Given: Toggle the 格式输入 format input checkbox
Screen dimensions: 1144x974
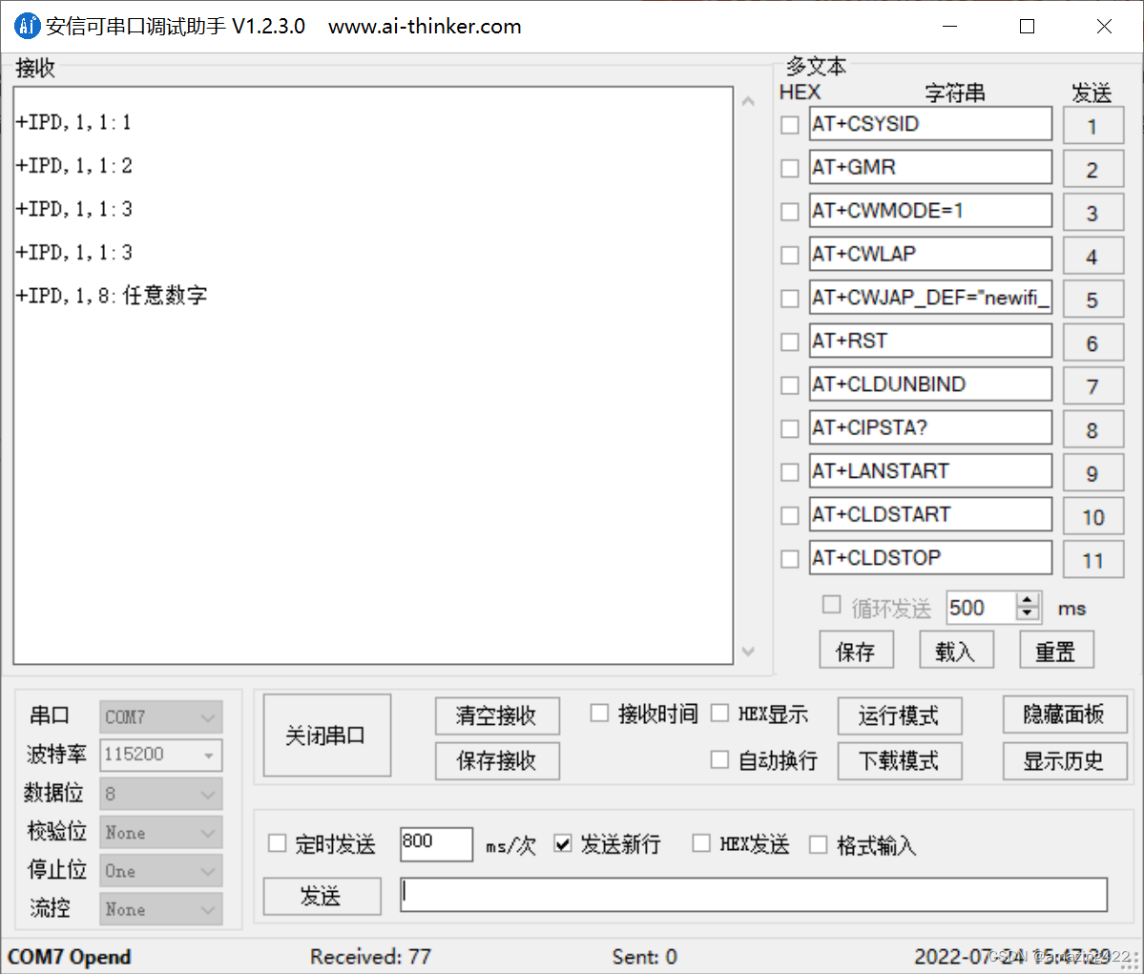Looking at the screenshot, I should [x=819, y=844].
